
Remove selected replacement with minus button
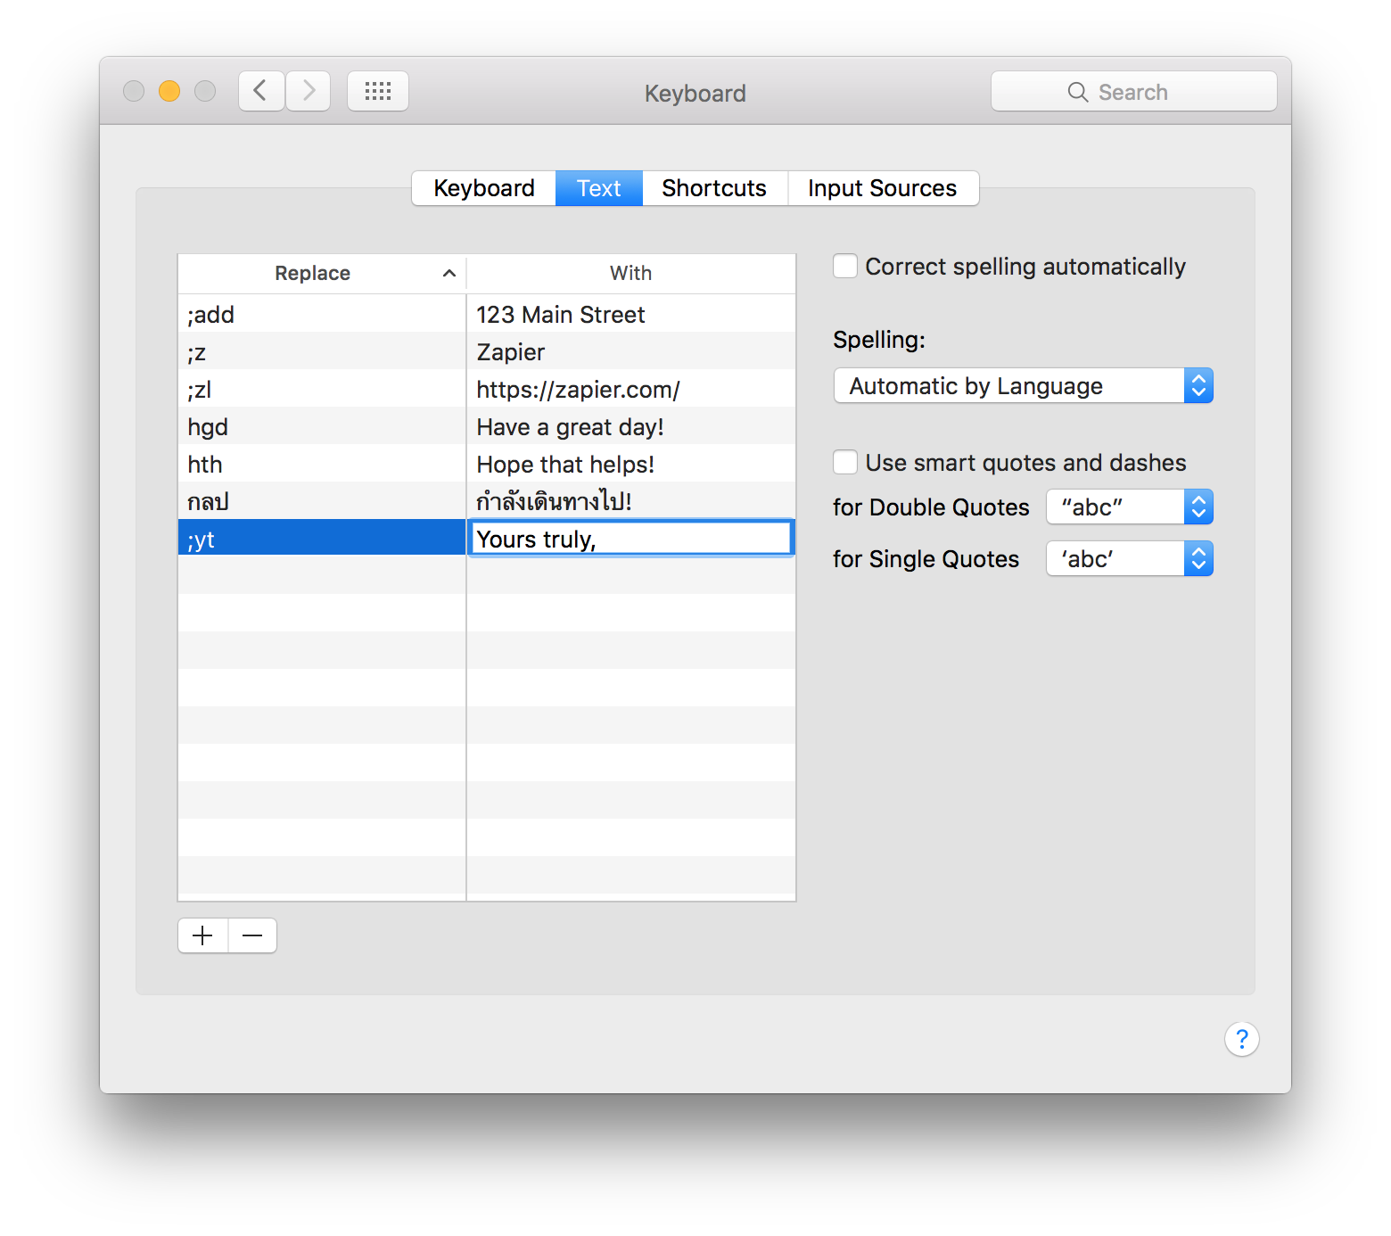(x=252, y=935)
